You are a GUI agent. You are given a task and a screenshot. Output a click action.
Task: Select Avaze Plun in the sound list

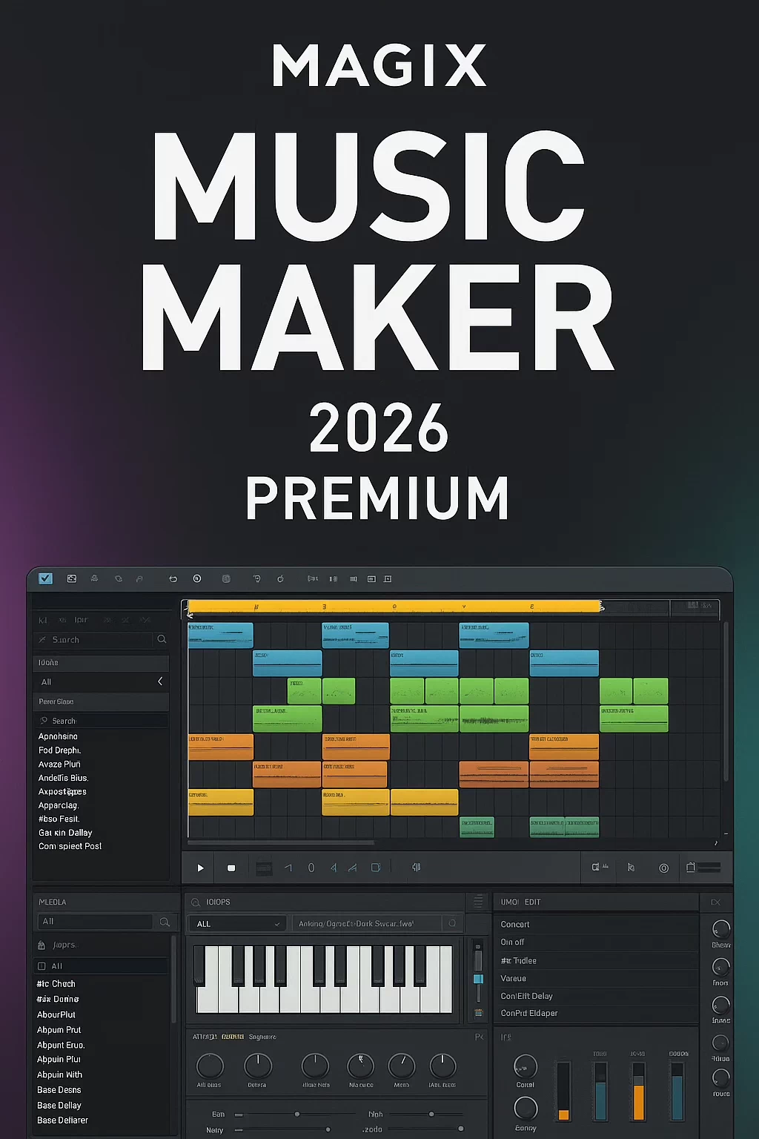click(59, 764)
